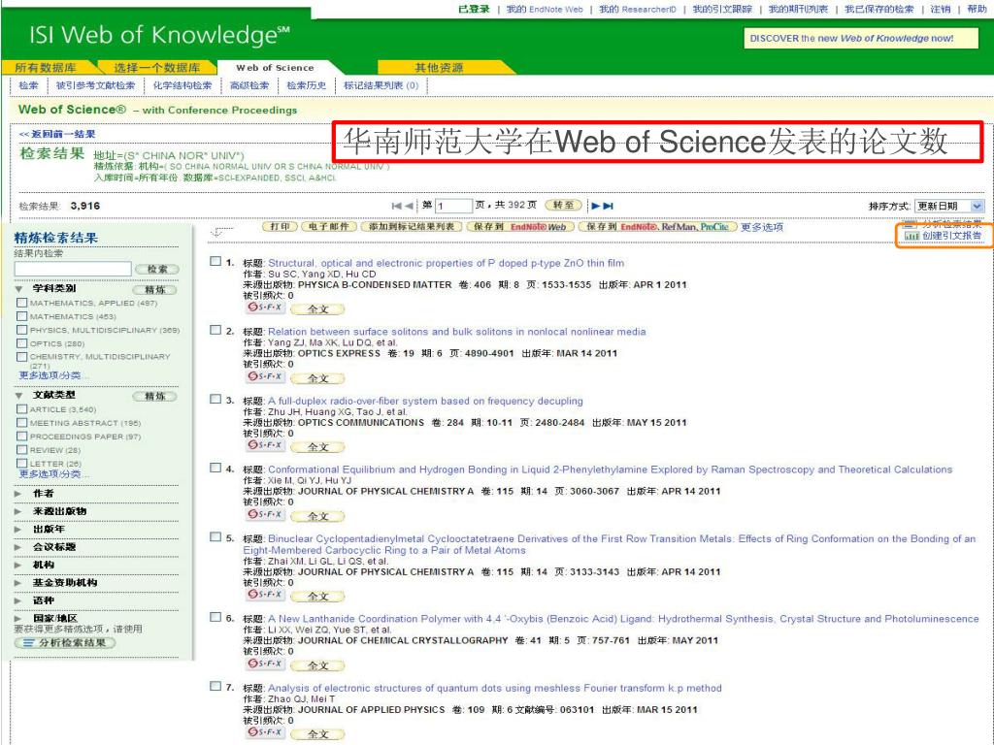Viewport: 994px width, 745px height.
Task: Click the 分析检索结果 button in sidebar
Action: (65, 643)
